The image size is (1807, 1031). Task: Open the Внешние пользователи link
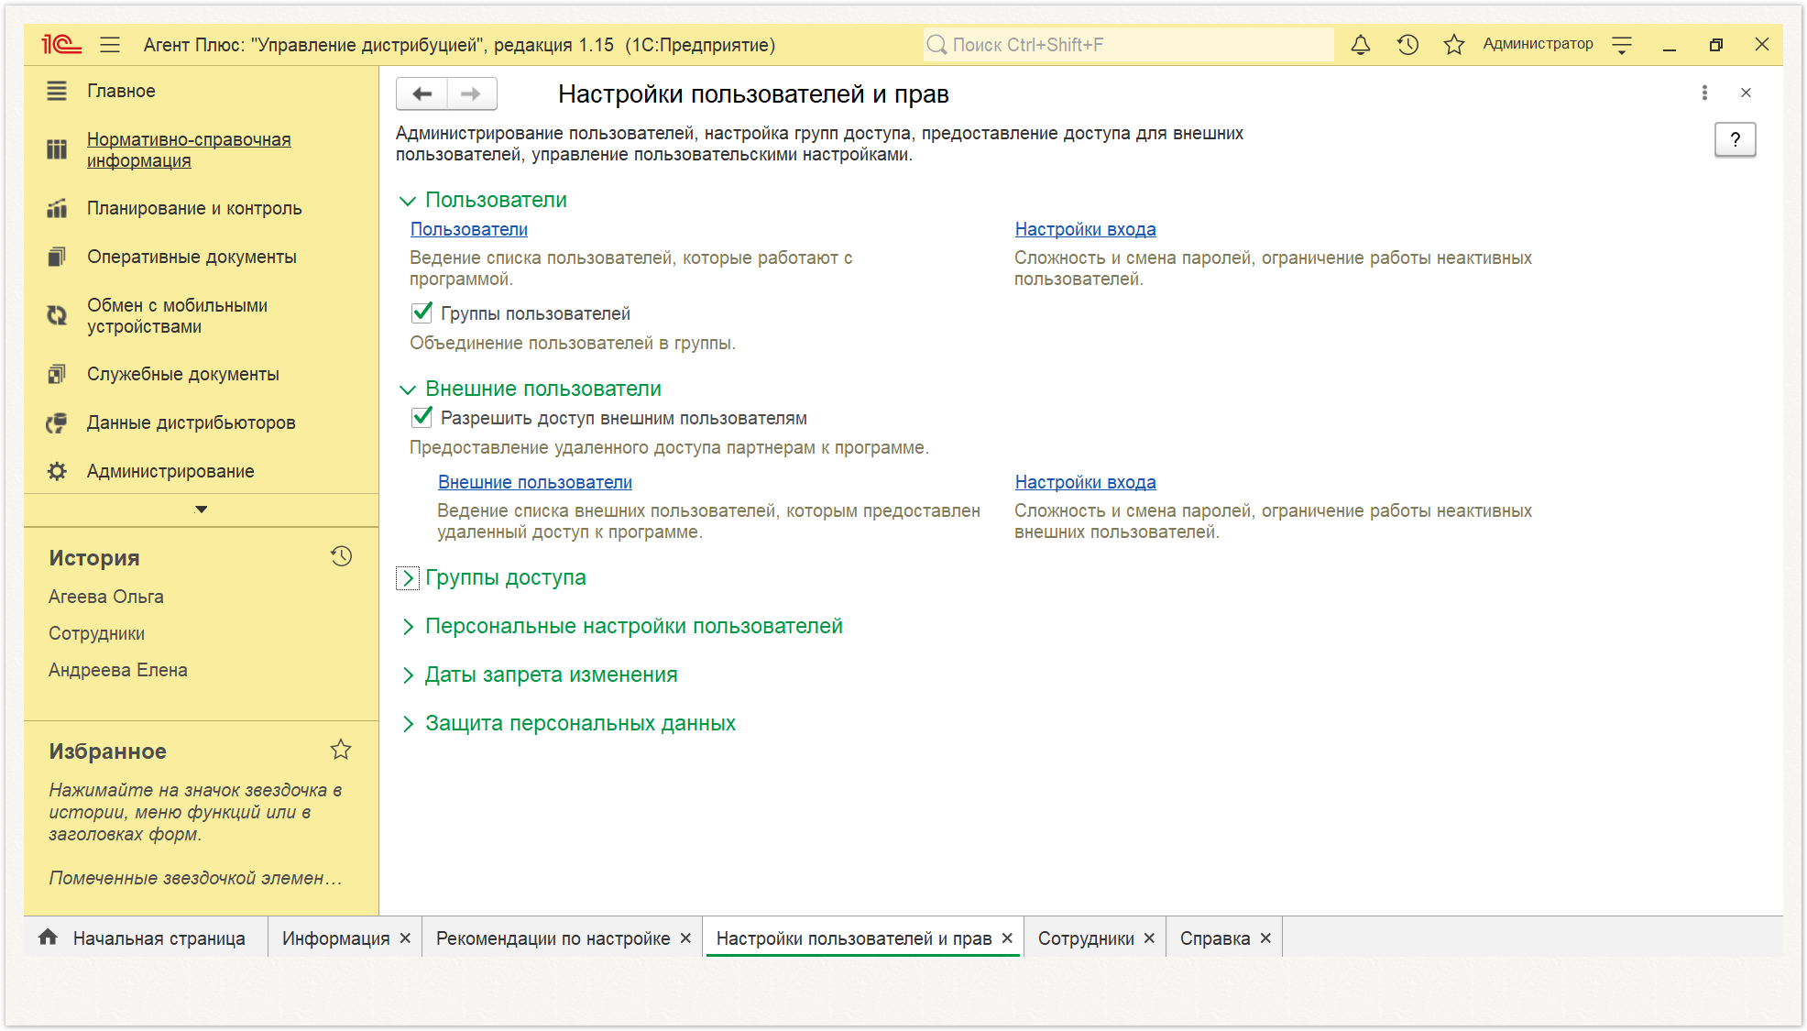click(x=535, y=482)
